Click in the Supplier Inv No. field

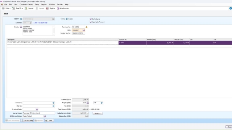pos(78,33)
